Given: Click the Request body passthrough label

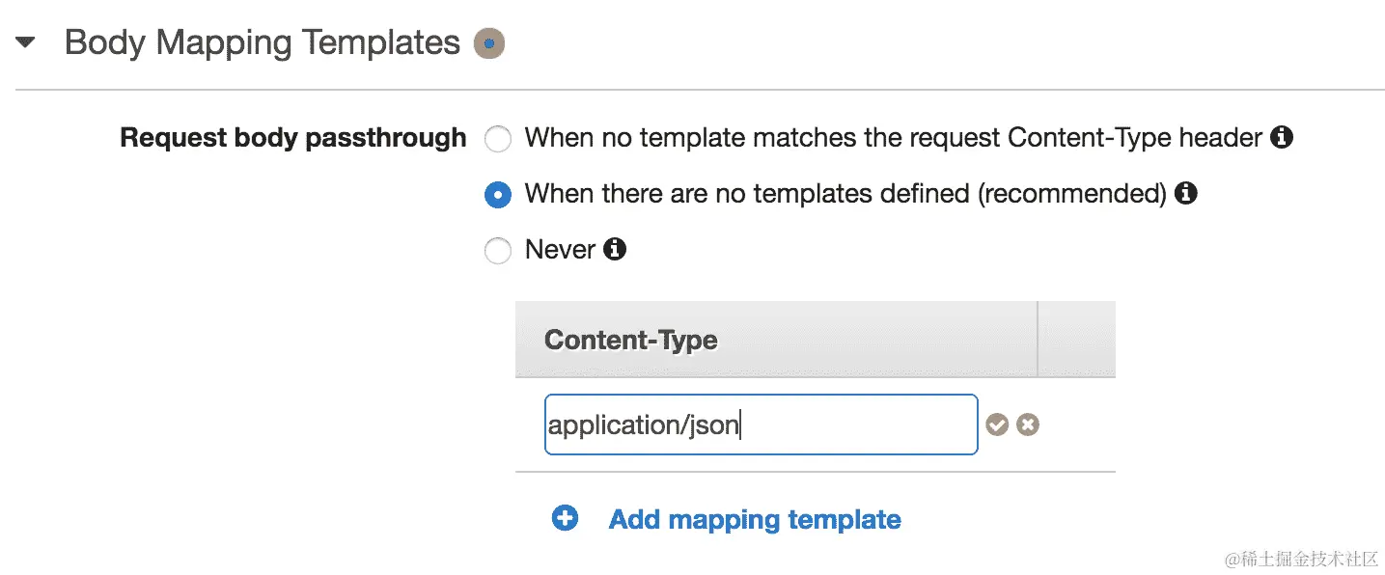Looking at the screenshot, I should tap(292, 138).
